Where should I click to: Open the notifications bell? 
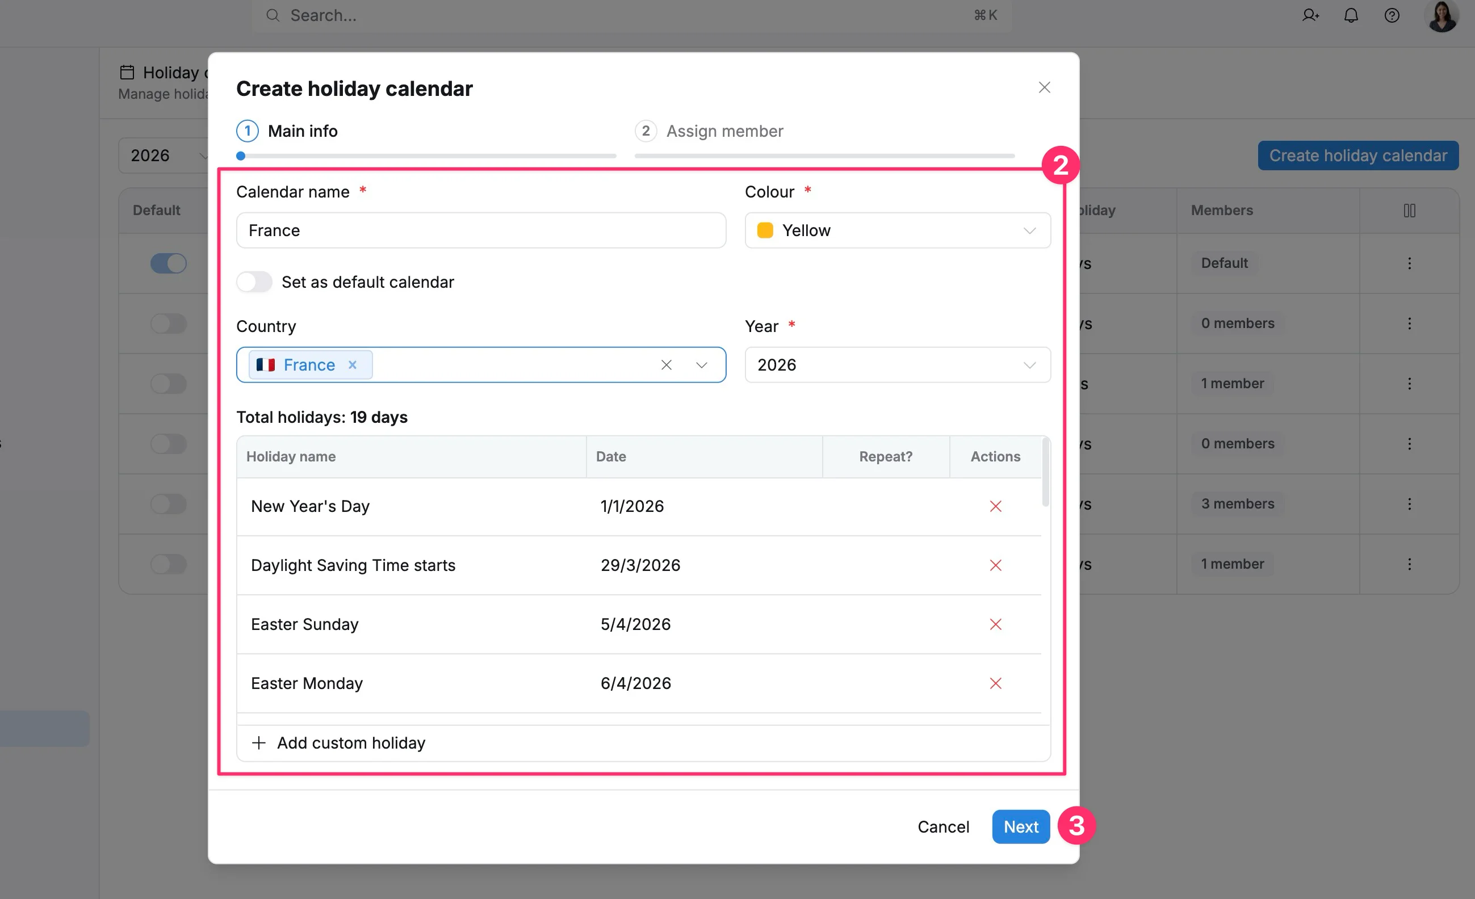tap(1351, 15)
